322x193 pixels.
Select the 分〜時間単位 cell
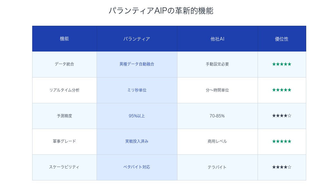pyautogui.click(x=217, y=90)
